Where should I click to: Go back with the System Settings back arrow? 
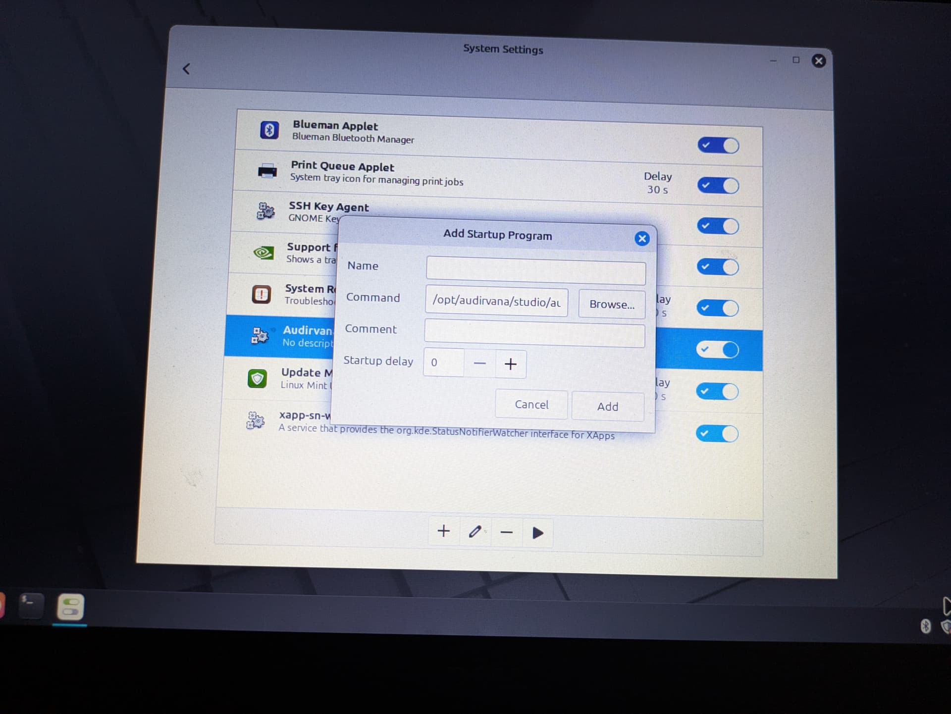186,69
